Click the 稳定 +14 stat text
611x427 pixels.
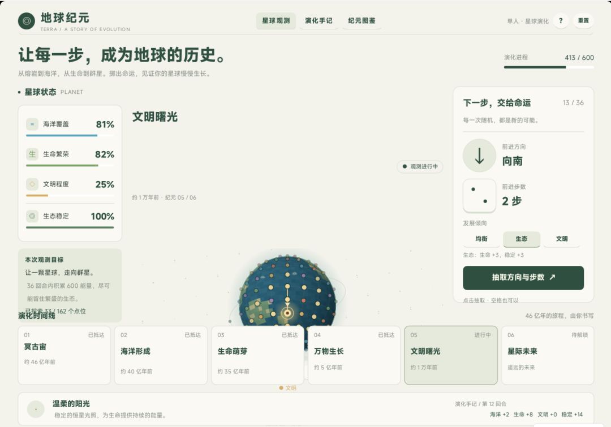572,415
